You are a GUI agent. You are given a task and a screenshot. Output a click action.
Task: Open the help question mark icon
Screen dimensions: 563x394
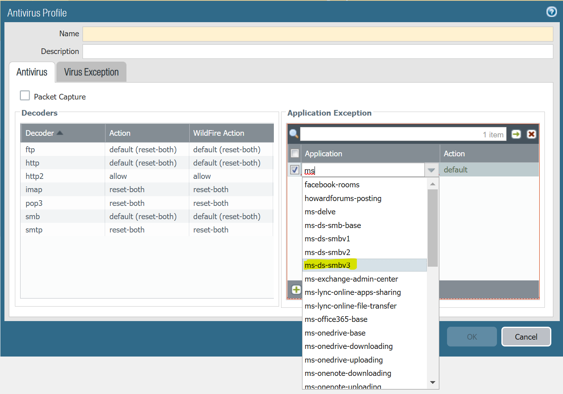pos(551,12)
